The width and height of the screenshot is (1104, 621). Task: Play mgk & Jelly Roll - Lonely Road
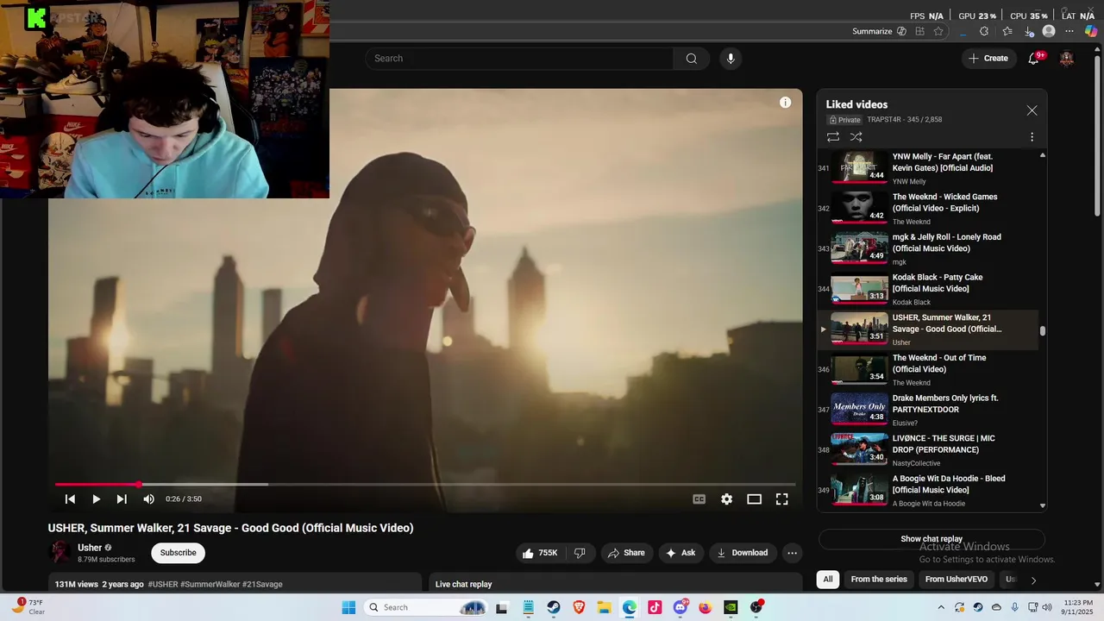(x=928, y=249)
